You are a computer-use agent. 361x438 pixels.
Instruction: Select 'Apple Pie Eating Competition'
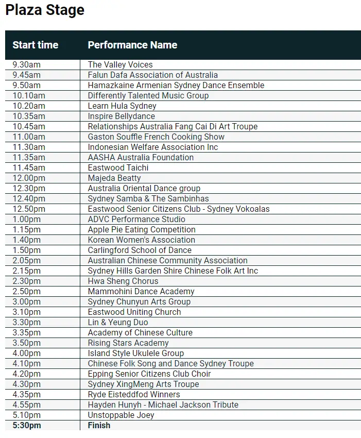[142, 230]
